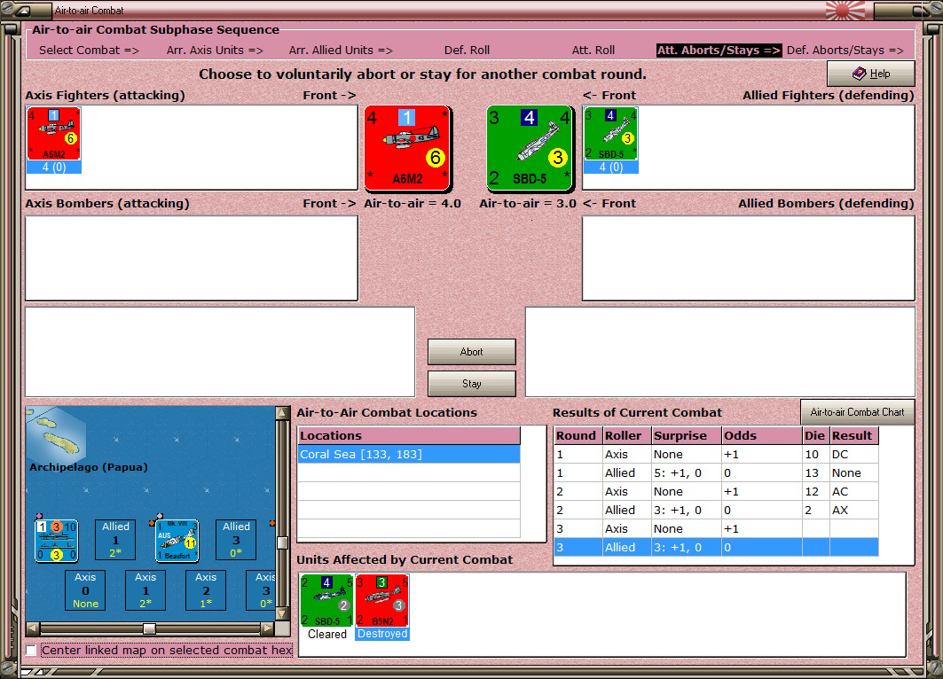Click the Odds column header
943x679 pixels.
coord(762,435)
